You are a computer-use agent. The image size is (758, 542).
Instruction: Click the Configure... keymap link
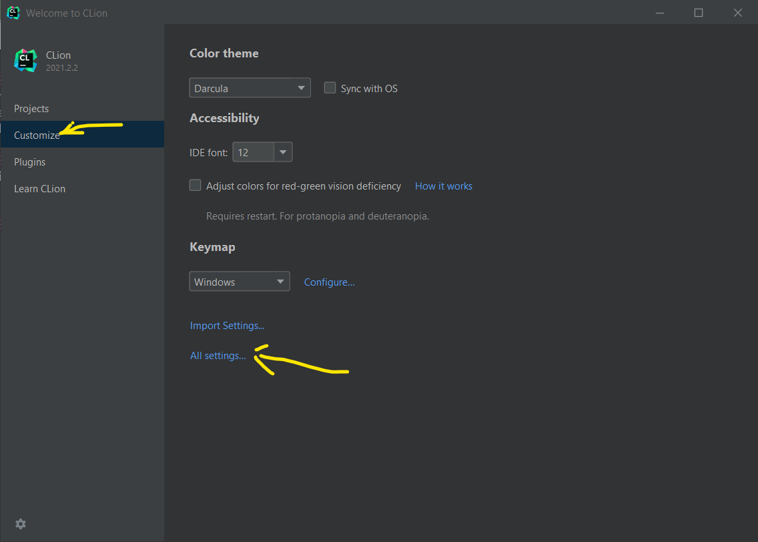[x=329, y=282]
